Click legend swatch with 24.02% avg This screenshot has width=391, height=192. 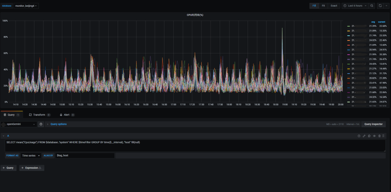coord(349,40)
